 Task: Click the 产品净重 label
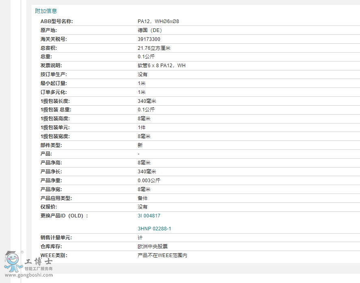[x=51, y=181]
